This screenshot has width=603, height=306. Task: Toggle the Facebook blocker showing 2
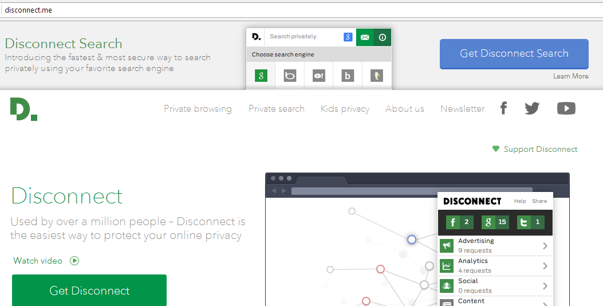pyautogui.click(x=460, y=222)
